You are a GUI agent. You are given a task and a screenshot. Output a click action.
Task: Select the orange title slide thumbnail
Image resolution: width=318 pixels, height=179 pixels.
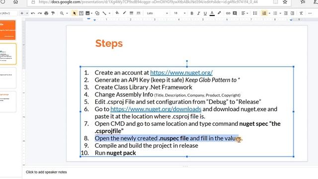tap(8, 30)
